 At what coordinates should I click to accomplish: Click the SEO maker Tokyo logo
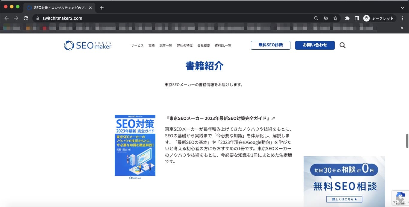[88, 45]
